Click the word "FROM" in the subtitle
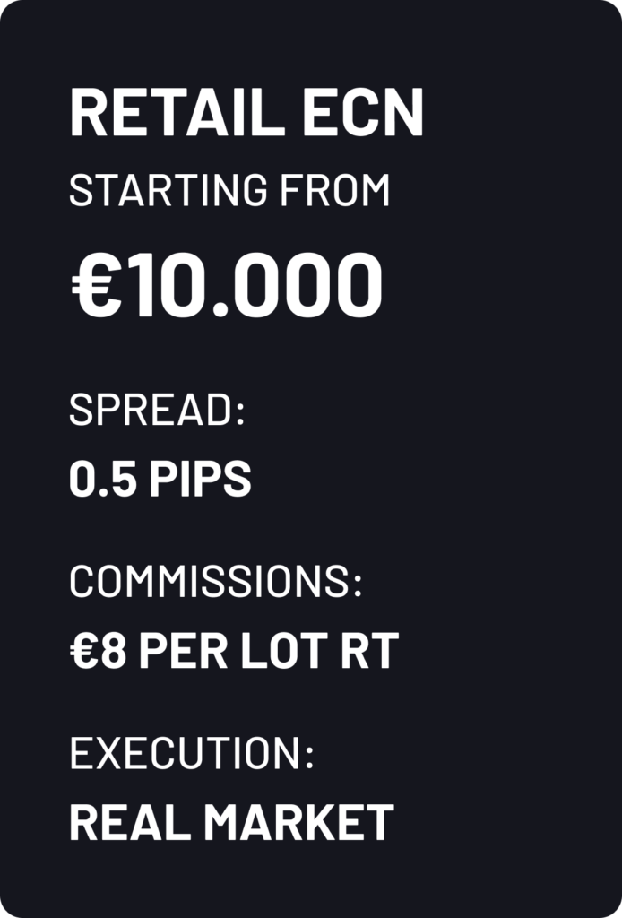622x918 pixels. (346, 191)
